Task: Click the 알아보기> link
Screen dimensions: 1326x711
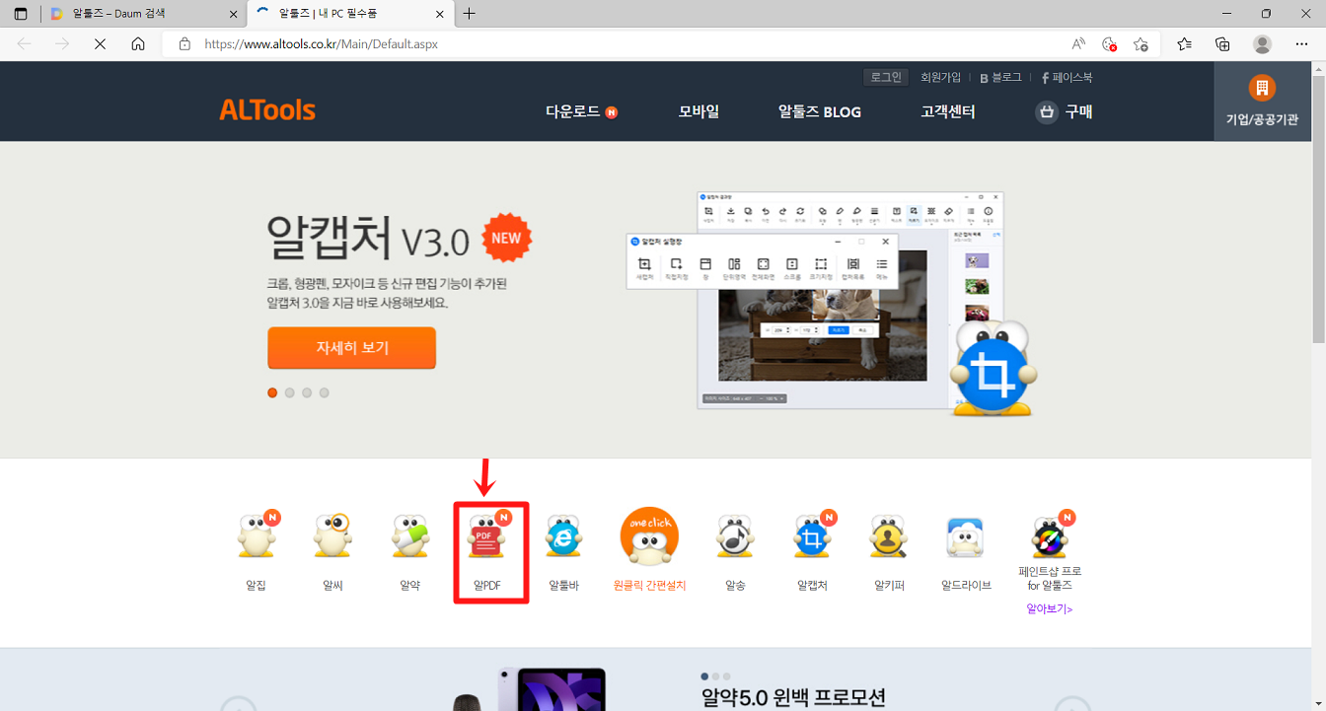Action: point(1050,608)
